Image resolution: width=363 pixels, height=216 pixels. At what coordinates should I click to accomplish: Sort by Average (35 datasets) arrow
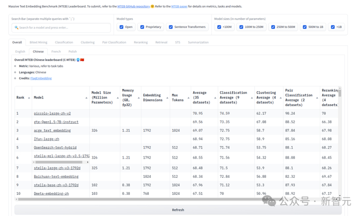(215, 98)
